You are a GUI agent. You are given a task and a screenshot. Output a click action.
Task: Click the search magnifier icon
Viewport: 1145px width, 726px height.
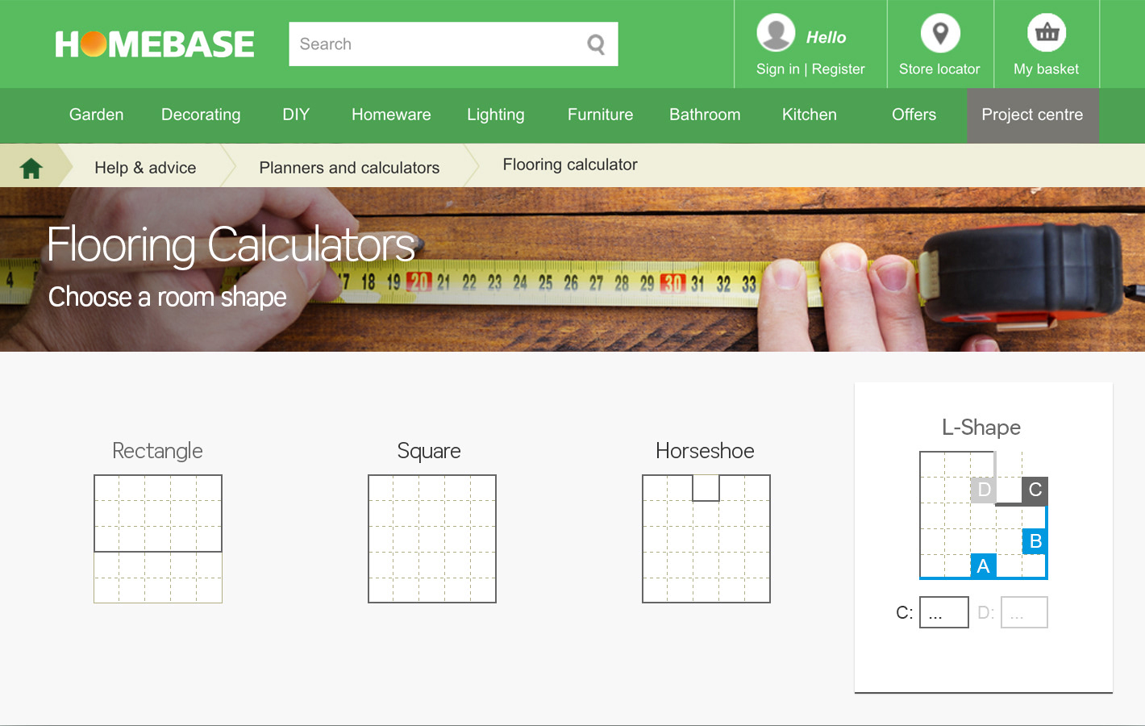coord(596,44)
